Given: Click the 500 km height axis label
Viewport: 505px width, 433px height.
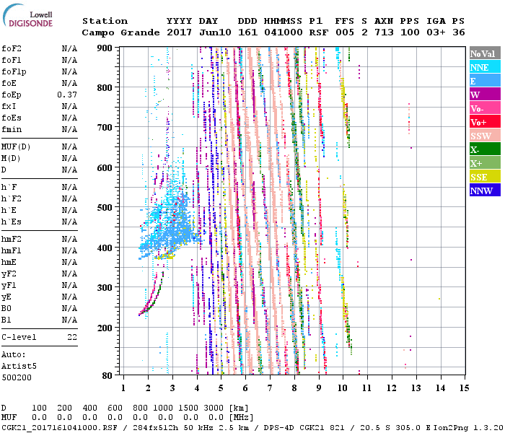Looking at the screenshot, I should [x=105, y=208].
